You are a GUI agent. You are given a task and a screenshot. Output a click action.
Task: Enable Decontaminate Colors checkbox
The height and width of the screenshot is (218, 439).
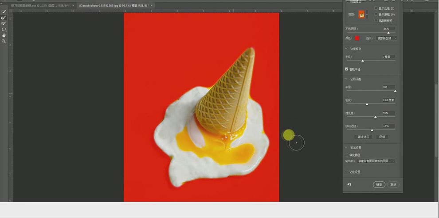coord(347,155)
